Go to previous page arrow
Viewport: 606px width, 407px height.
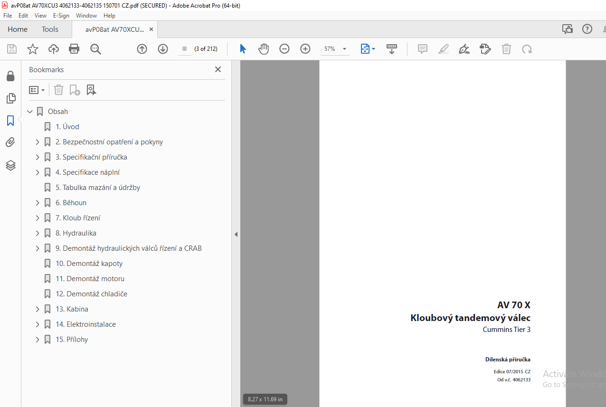(x=142, y=49)
